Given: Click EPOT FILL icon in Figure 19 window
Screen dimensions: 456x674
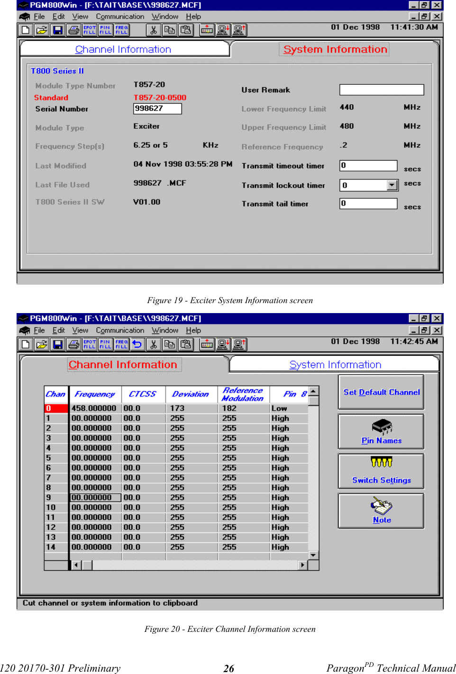Looking at the screenshot, I should 90,30.
